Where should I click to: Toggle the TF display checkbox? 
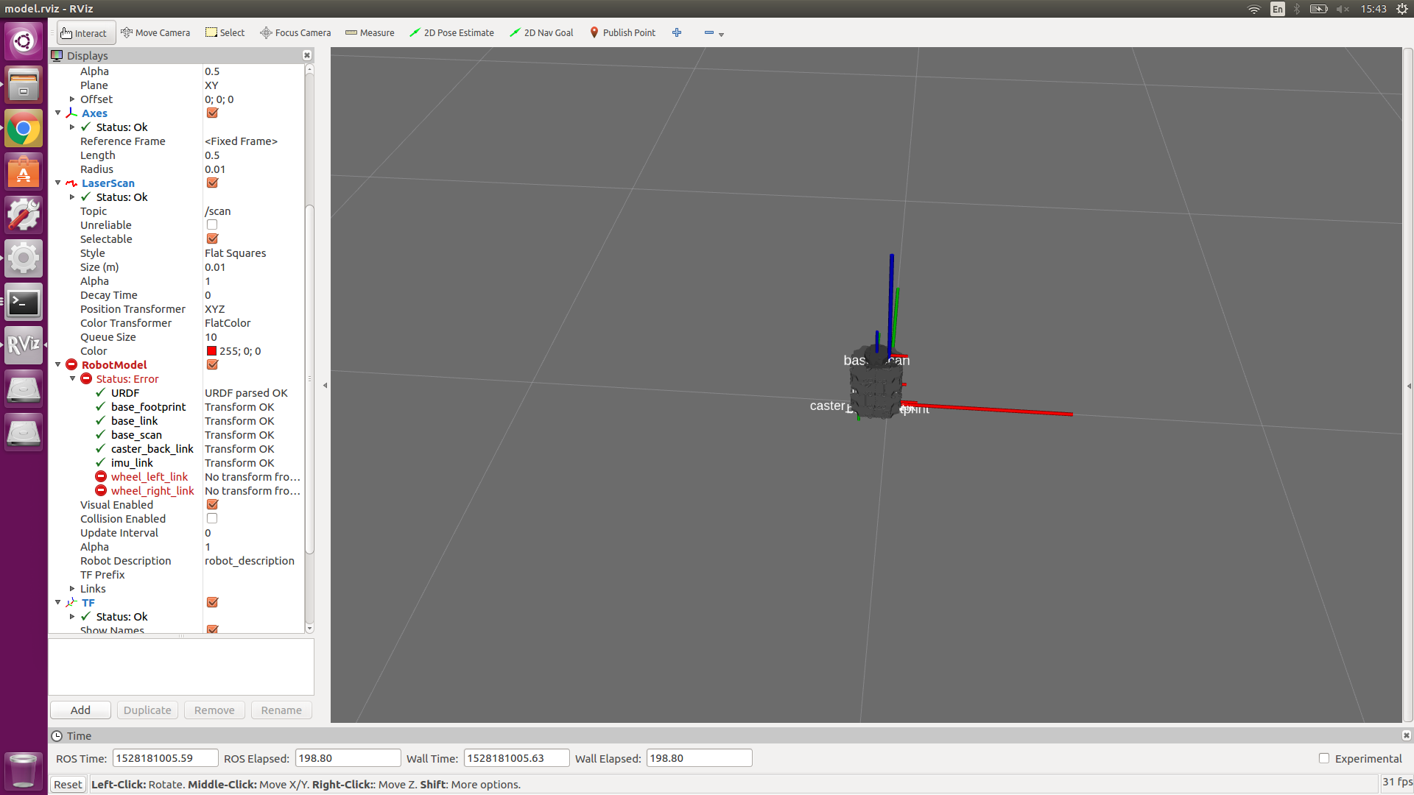tap(212, 603)
